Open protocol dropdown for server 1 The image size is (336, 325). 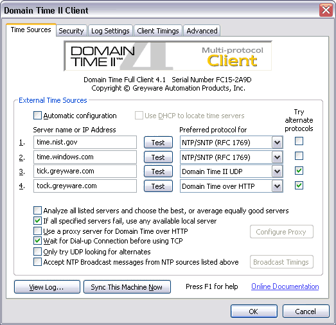(x=278, y=142)
